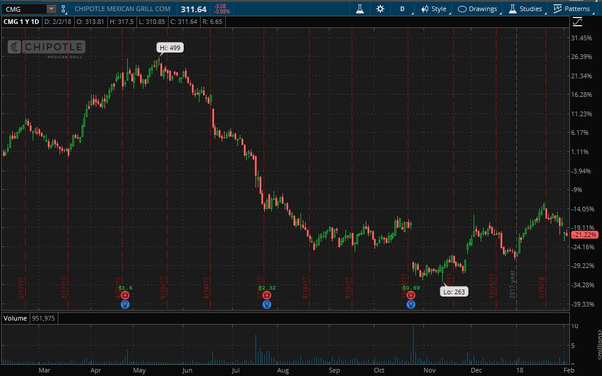Click the $0.69 earnings estimate label
The height and width of the screenshot is (376, 602).
[411, 288]
